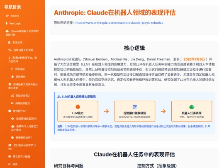Click the walking figure icon beside 低级运动
Image resolution: width=224 pixels, height=168 pixels.
[x=12, y=69]
